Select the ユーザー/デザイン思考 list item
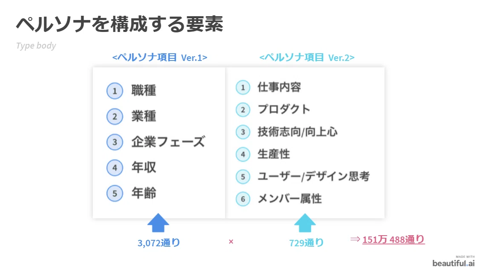The width and height of the screenshot is (479, 268). [313, 176]
